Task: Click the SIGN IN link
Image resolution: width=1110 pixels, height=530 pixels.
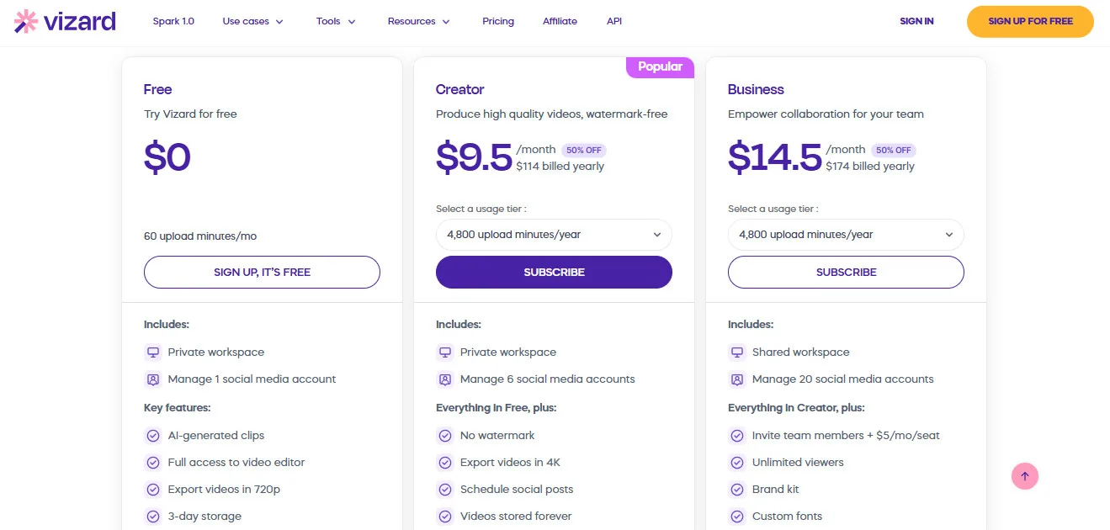Action: [x=916, y=21]
